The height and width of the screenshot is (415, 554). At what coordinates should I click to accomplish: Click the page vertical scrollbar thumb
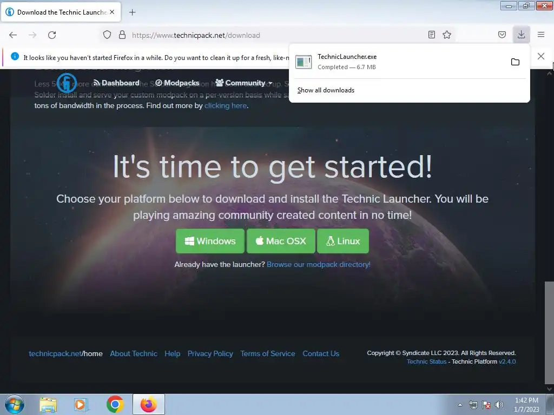click(549, 333)
